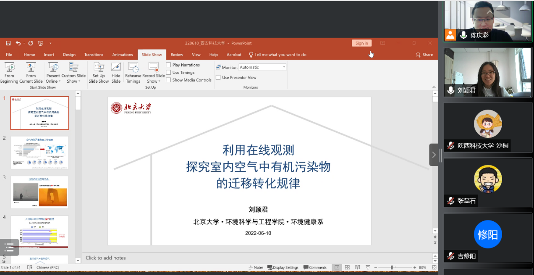Click fit slide to window icon
The height and width of the screenshot is (275, 534).
[434, 267]
